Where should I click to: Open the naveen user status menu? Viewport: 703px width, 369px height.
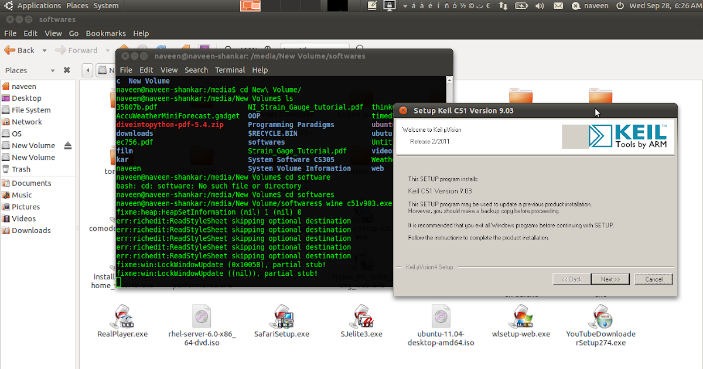(590, 6)
